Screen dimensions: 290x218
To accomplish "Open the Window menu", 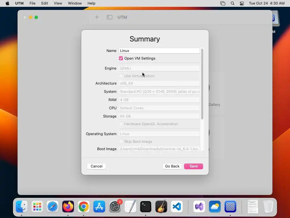I will [x=75, y=3].
